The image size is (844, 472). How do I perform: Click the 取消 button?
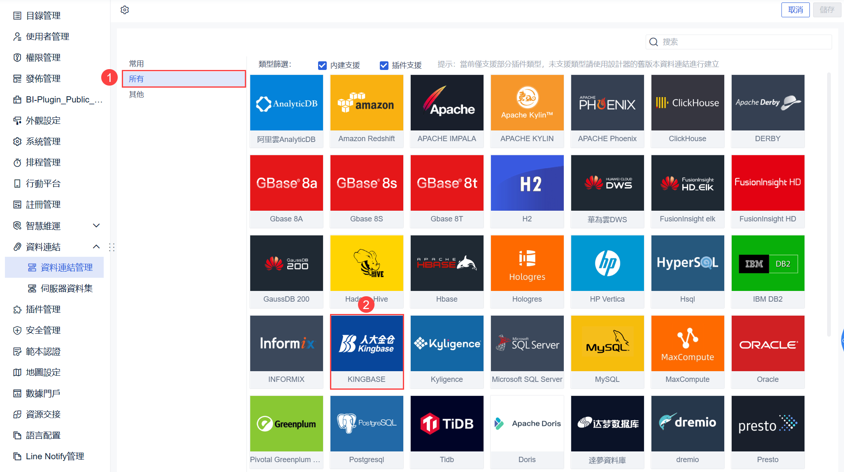pyautogui.click(x=795, y=10)
